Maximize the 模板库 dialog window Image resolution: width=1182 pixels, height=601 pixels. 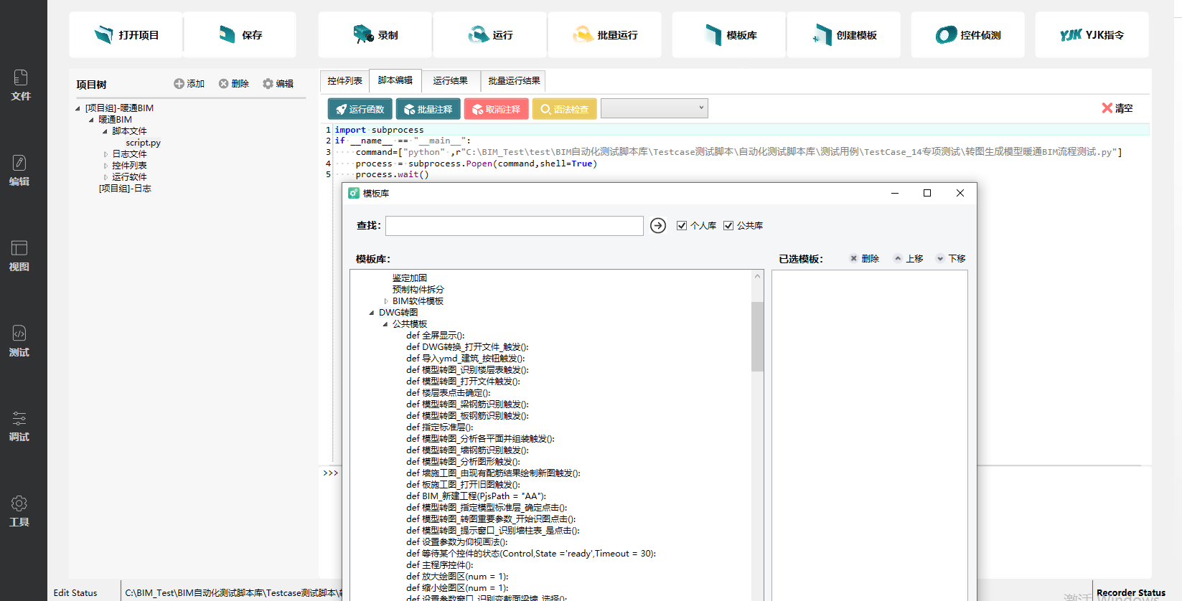(927, 193)
